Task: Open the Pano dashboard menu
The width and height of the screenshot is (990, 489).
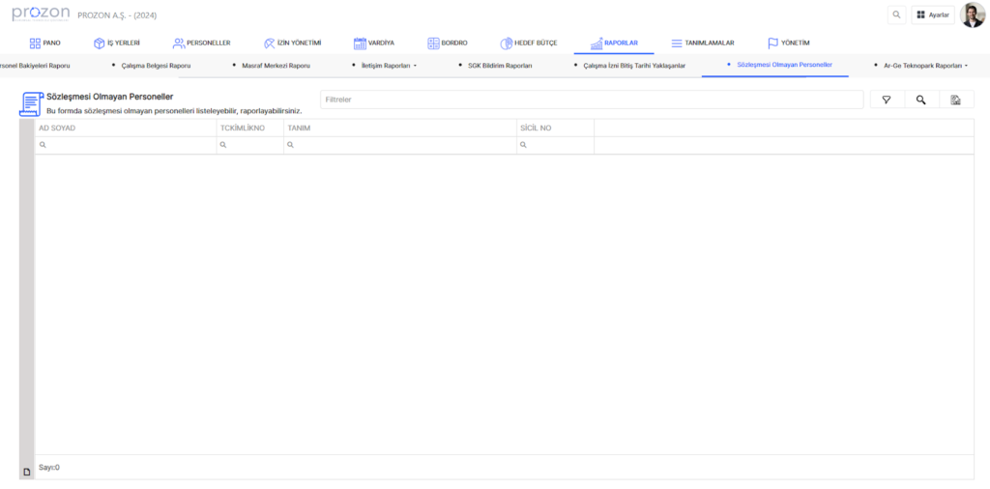Action: click(45, 43)
